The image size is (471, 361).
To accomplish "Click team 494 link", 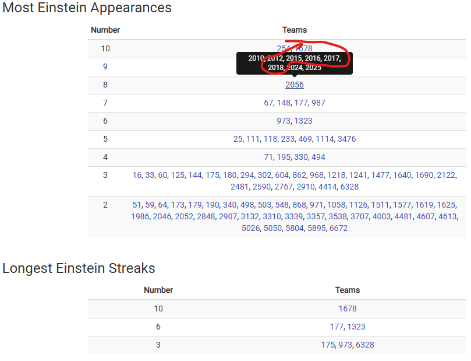I will 318,157.
